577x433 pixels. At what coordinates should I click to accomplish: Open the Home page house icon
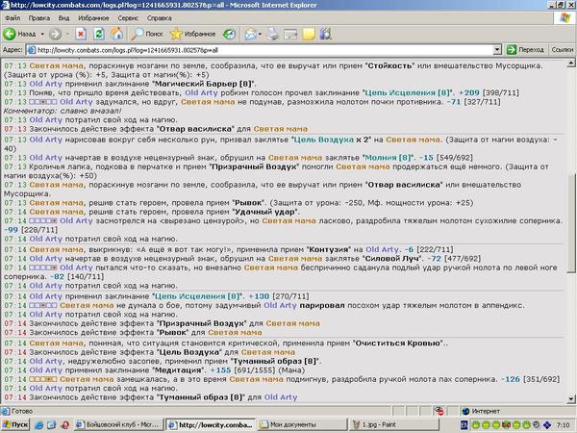click(117, 34)
